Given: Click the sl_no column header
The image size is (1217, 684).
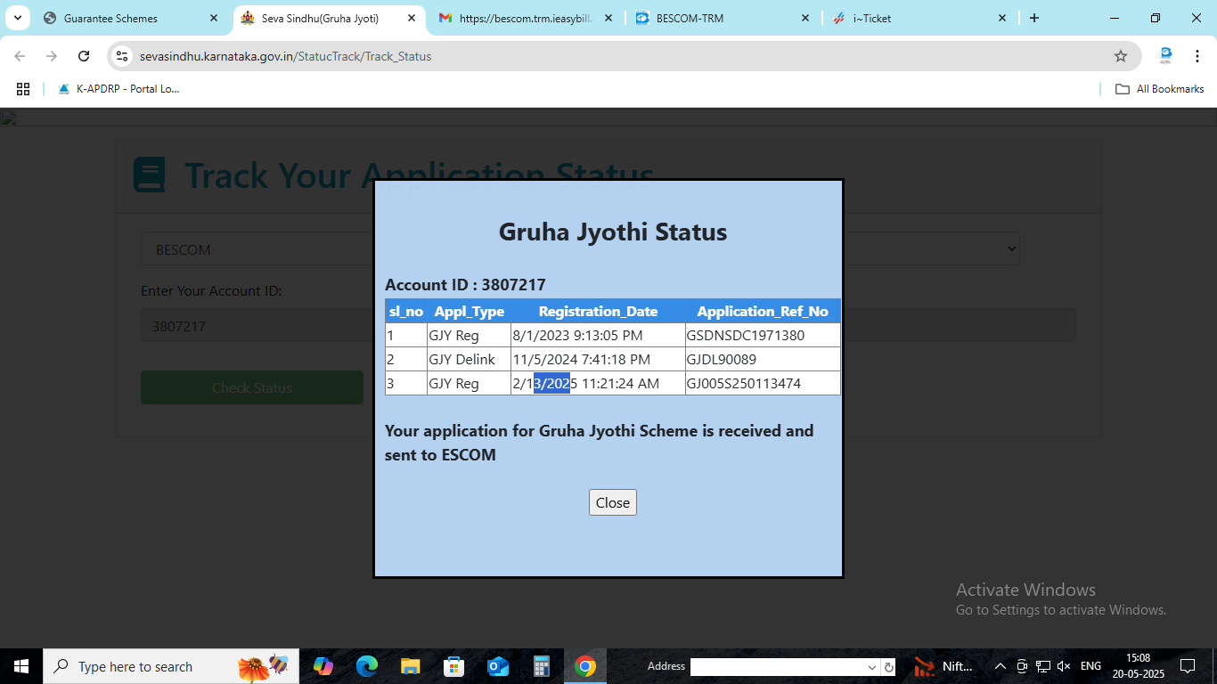Looking at the screenshot, I should [x=406, y=311].
